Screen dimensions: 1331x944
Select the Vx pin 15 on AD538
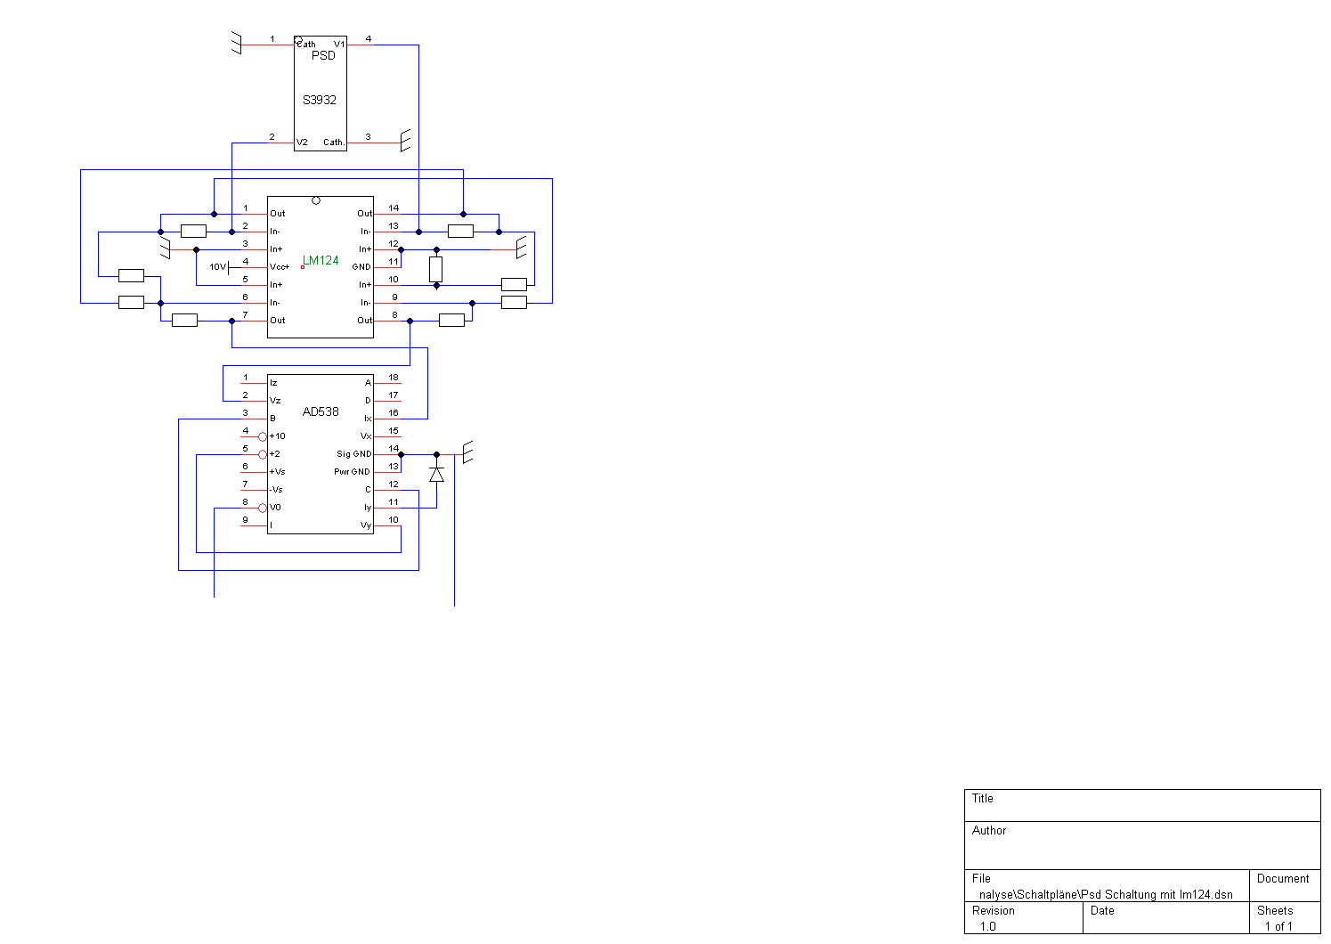(366, 436)
